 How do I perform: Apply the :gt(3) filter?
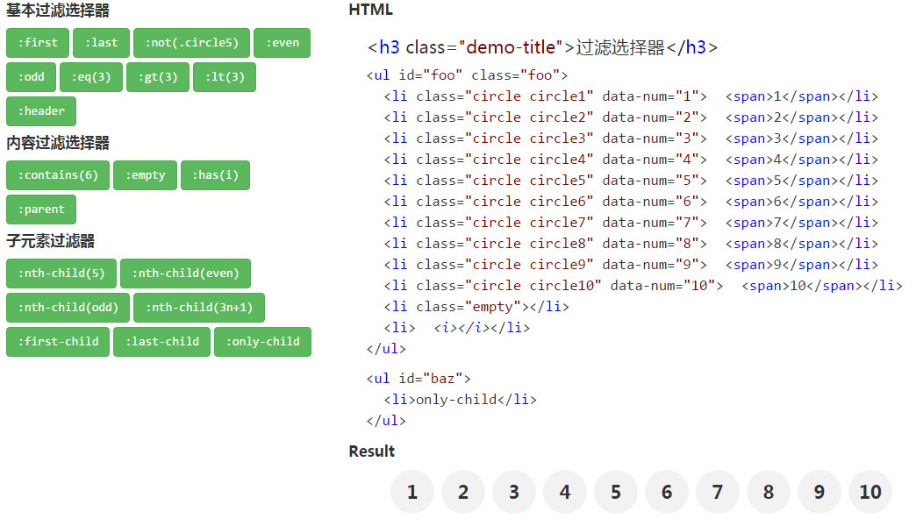tap(158, 77)
